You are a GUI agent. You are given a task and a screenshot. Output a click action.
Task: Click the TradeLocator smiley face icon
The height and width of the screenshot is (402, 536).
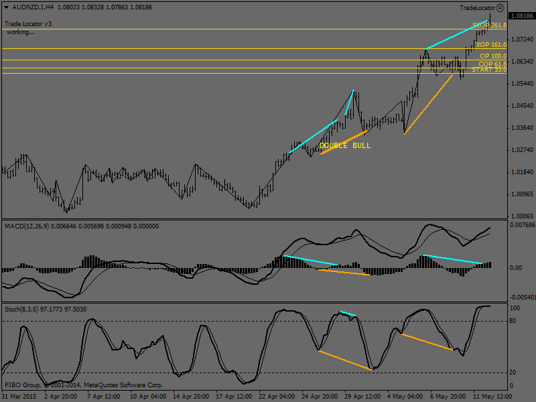click(x=500, y=7)
